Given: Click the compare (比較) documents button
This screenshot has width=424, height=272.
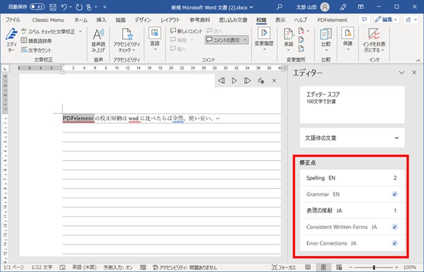Looking at the screenshot, I should (x=326, y=40).
